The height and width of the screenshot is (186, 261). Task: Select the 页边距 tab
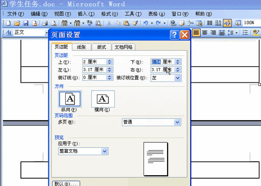coord(62,47)
